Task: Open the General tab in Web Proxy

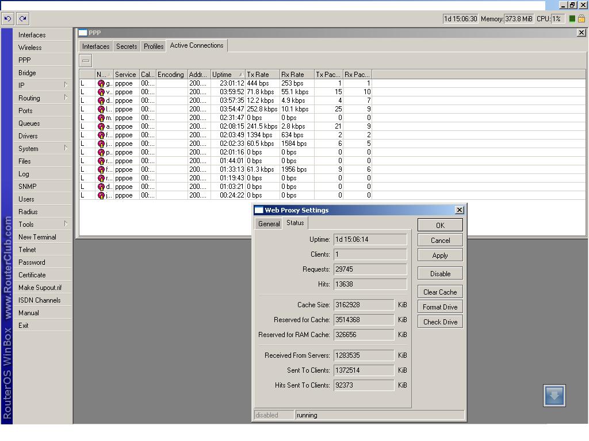Action: tap(269, 224)
